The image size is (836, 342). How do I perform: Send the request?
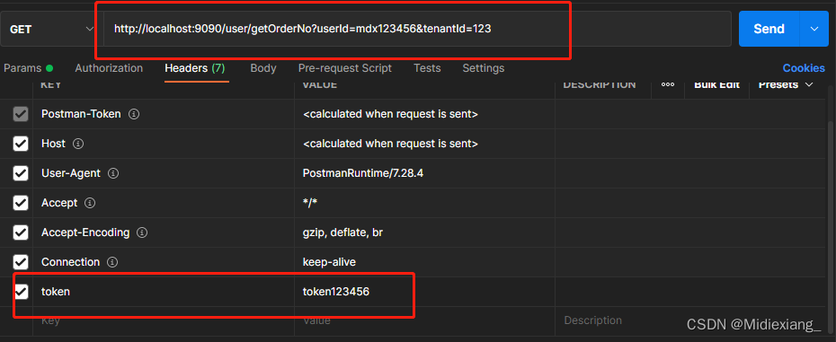click(x=769, y=30)
